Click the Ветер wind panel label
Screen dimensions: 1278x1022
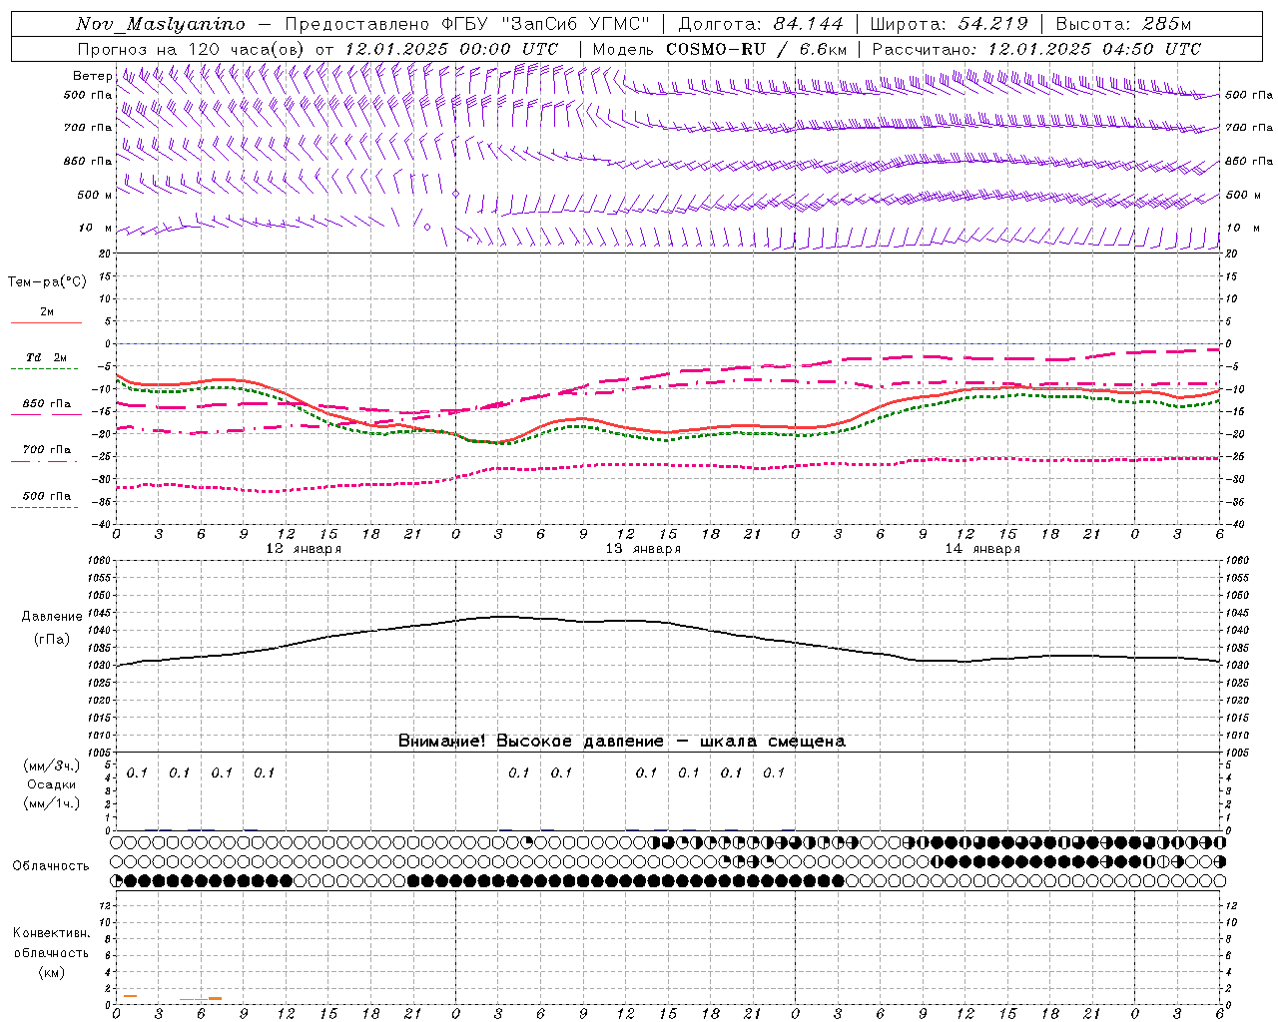tap(92, 76)
